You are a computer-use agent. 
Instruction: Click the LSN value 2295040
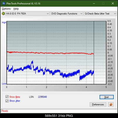(43, 97)
